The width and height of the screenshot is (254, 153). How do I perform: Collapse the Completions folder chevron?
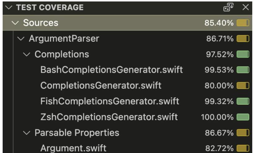coord(27,54)
